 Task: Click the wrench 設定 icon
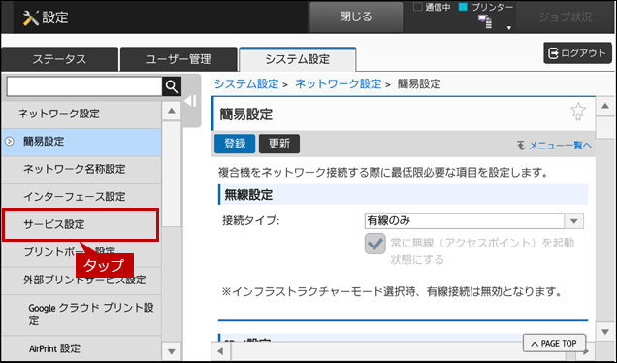(x=31, y=17)
